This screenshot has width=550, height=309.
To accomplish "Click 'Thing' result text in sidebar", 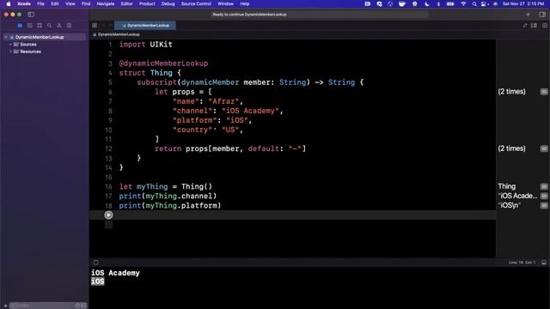I will 507,186.
